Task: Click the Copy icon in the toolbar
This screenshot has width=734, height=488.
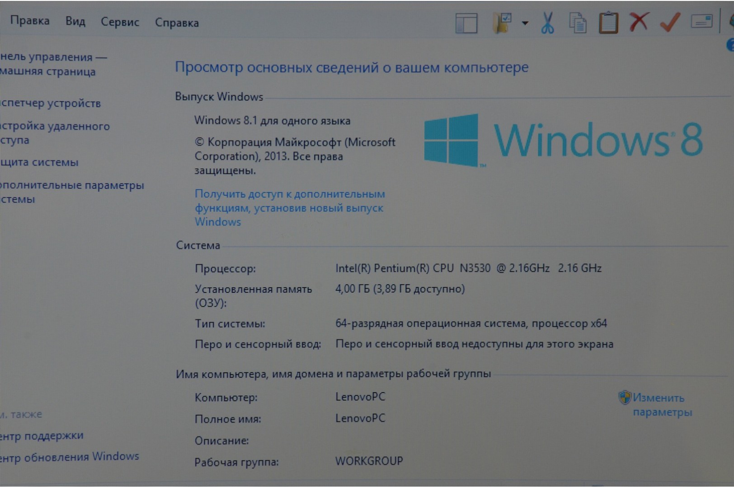Action: click(x=578, y=23)
